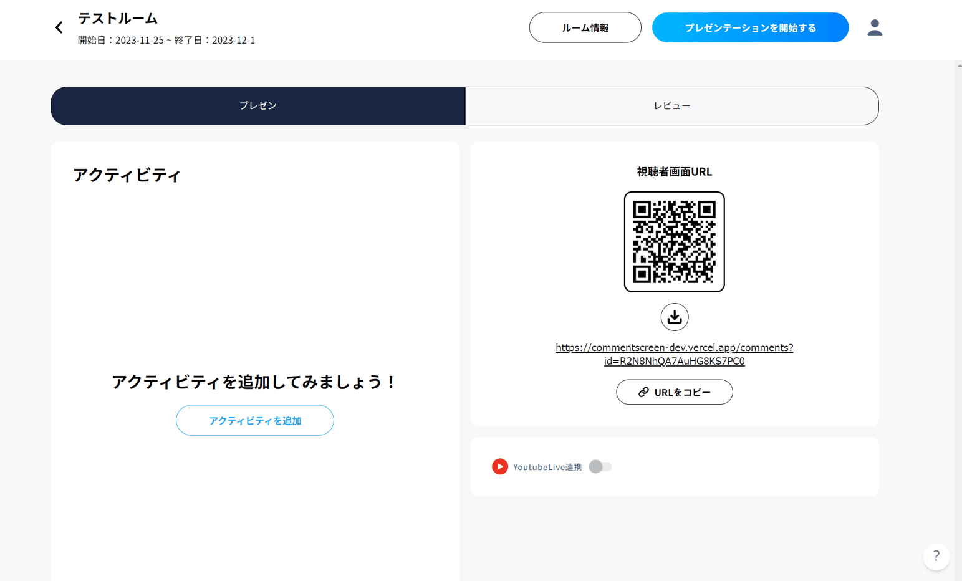The height and width of the screenshot is (581, 962).
Task: Click the QR code download icon
Action: (674, 317)
